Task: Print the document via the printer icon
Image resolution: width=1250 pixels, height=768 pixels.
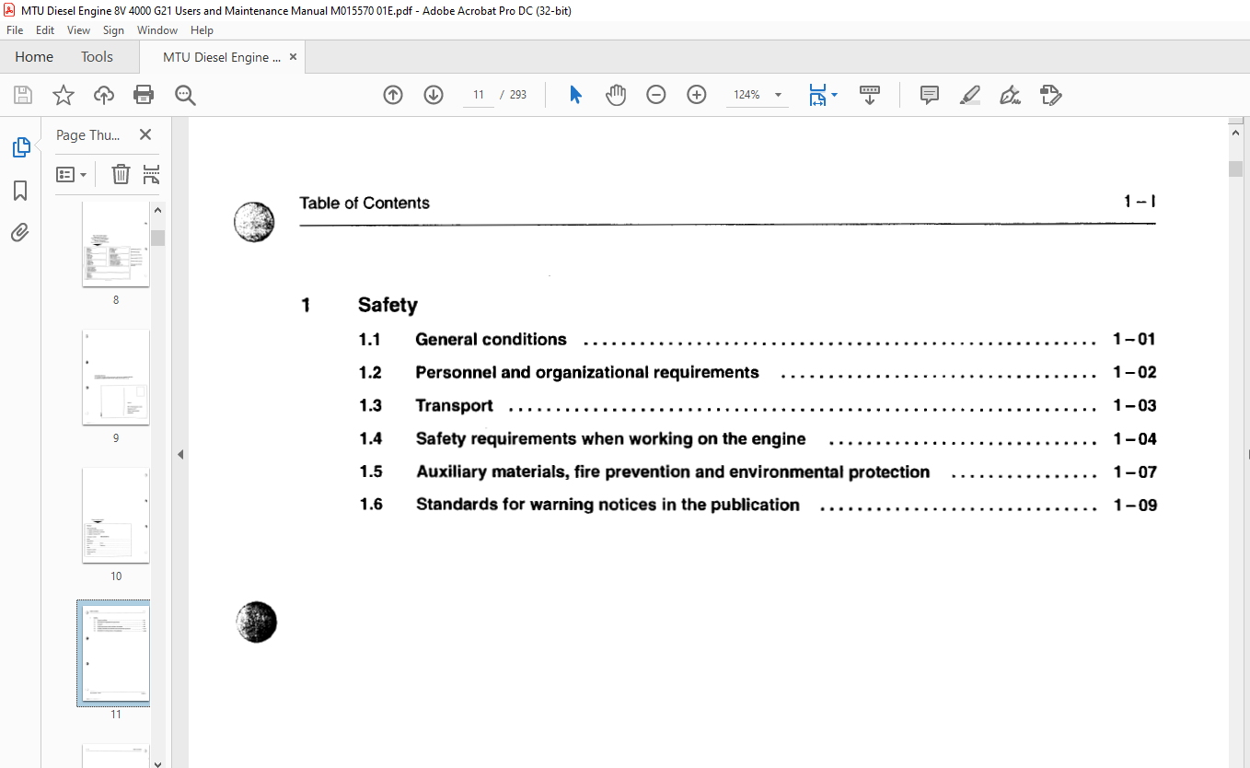Action: click(x=144, y=95)
